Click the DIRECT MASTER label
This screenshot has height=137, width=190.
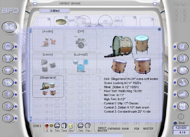point(102,129)
